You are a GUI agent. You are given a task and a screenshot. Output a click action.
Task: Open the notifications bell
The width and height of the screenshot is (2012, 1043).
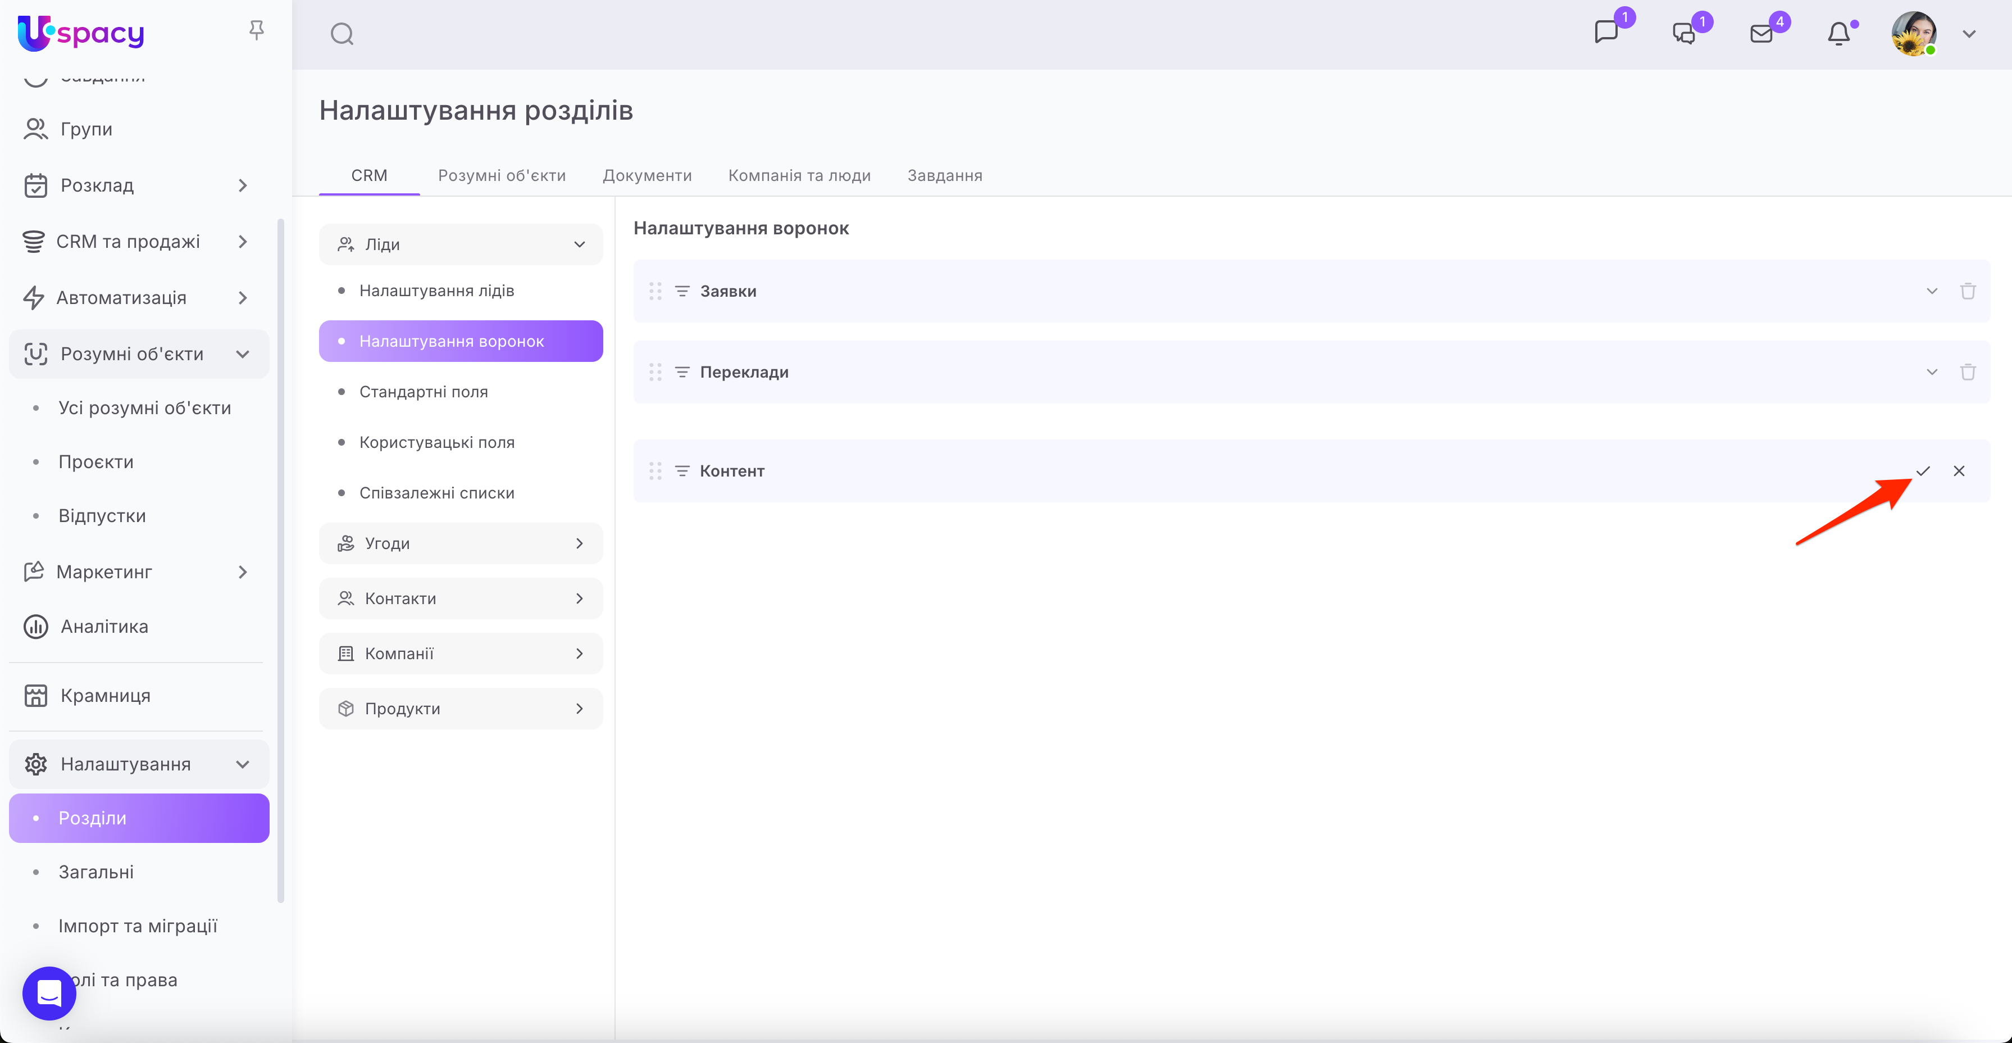1838,34
